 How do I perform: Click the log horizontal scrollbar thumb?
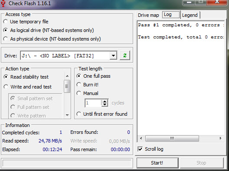click(172, 138)
